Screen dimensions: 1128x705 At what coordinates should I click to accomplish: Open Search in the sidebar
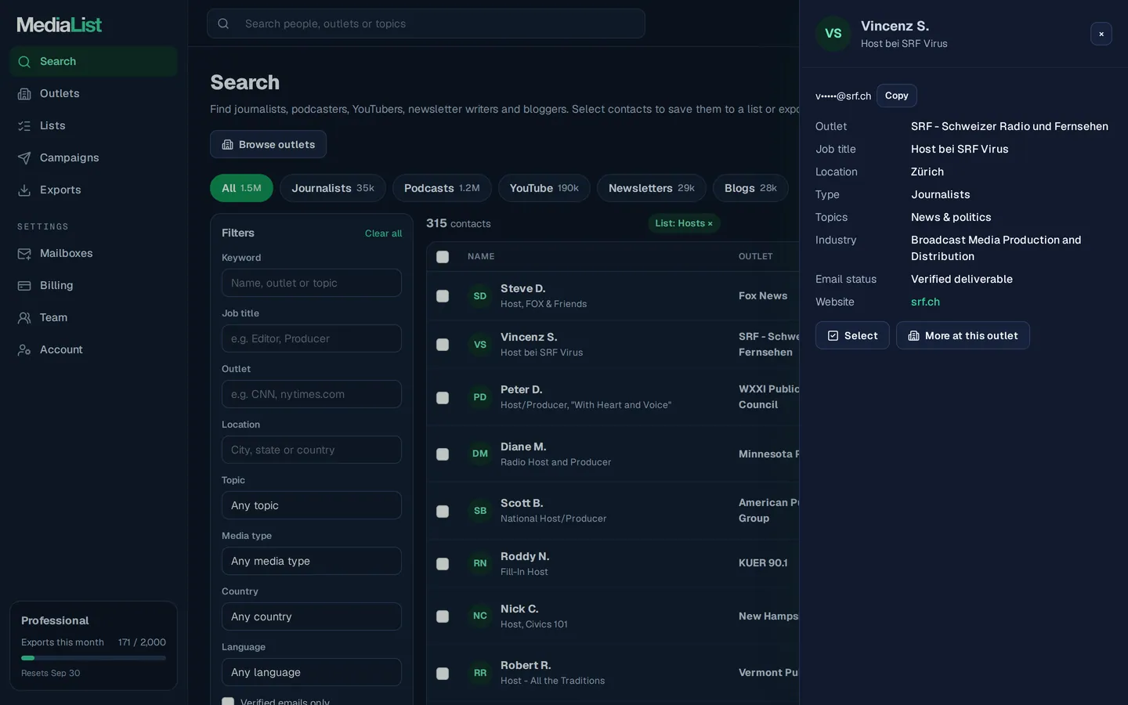click(93, 61)
